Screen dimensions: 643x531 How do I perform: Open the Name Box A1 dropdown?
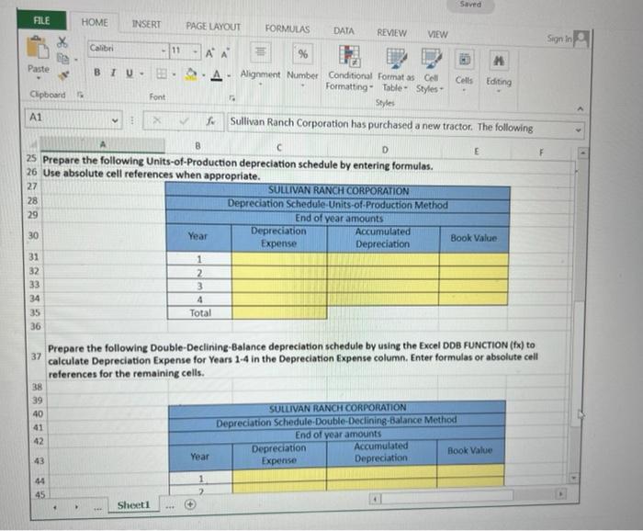click(115, 120)
